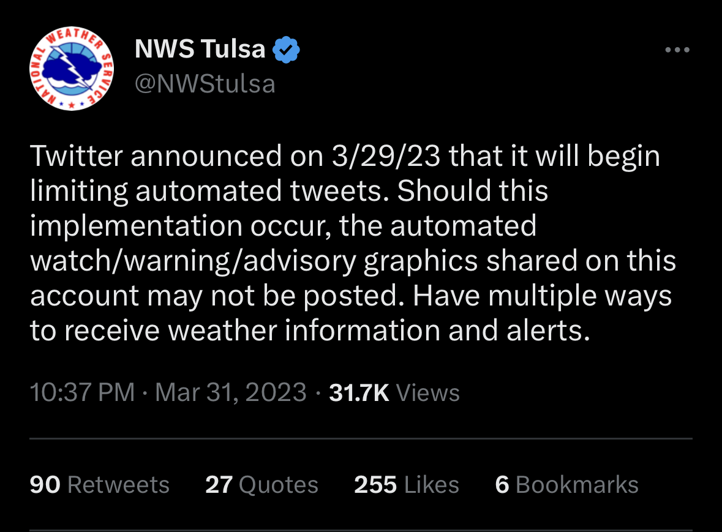
Task: Select the Mar 31, 2023 date
Action: point(231,392)
